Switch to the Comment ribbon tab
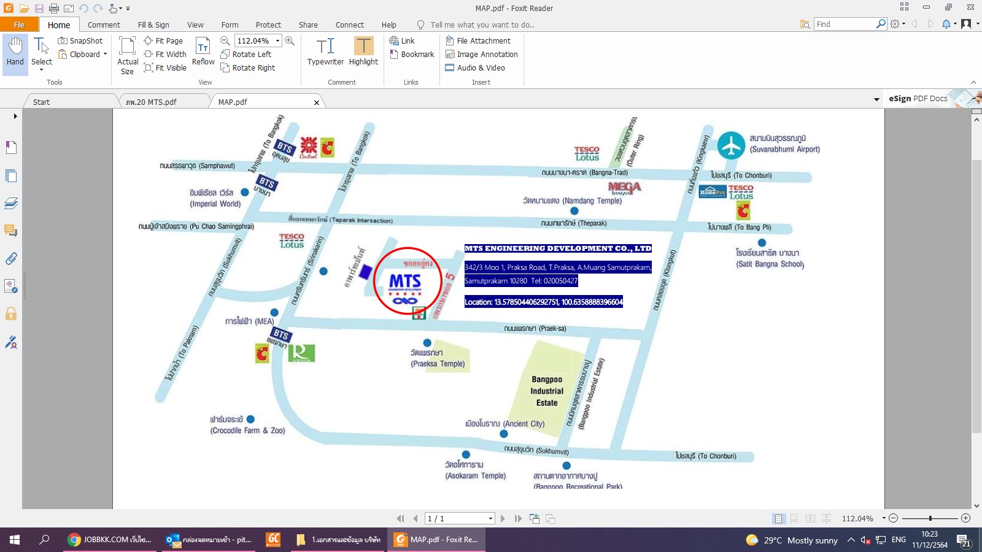This screenshot has width=982, height=552. tap(104, 25)
